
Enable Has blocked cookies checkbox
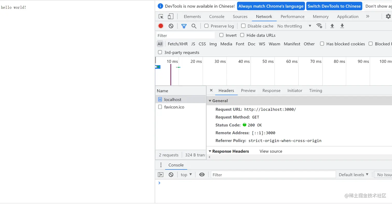click(x=322, y=44)
